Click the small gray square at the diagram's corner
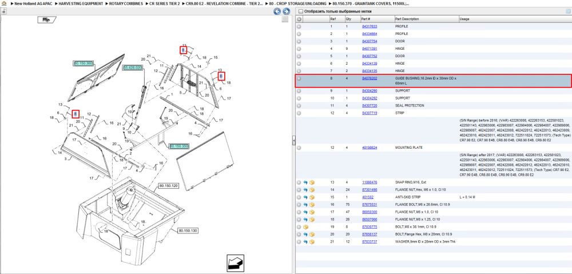The width and height of the screenshot is (572, 274). [285, 19]
